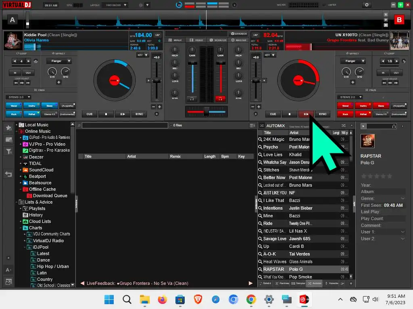
Task: Open deck B KEY dropdown
Action: click(270, 55)
